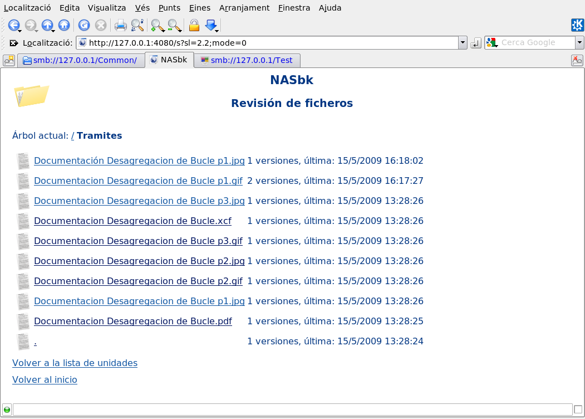Expand the Zoom out dropdown arrow
The height and width of the screenshot is (419, 585).
pyautogui.click(x=180, y=30)
